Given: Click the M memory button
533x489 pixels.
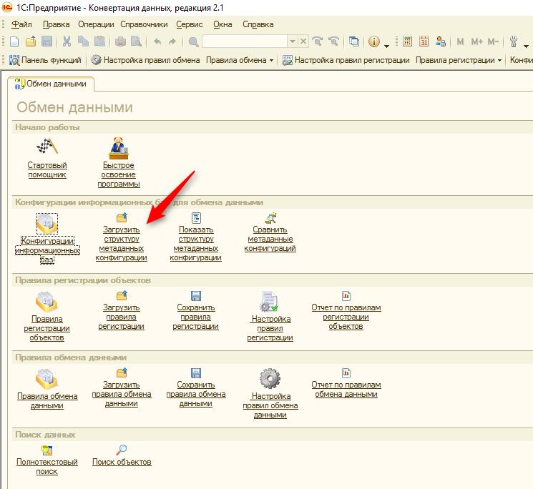Looking at the screenshot, I should pos(460,41).
